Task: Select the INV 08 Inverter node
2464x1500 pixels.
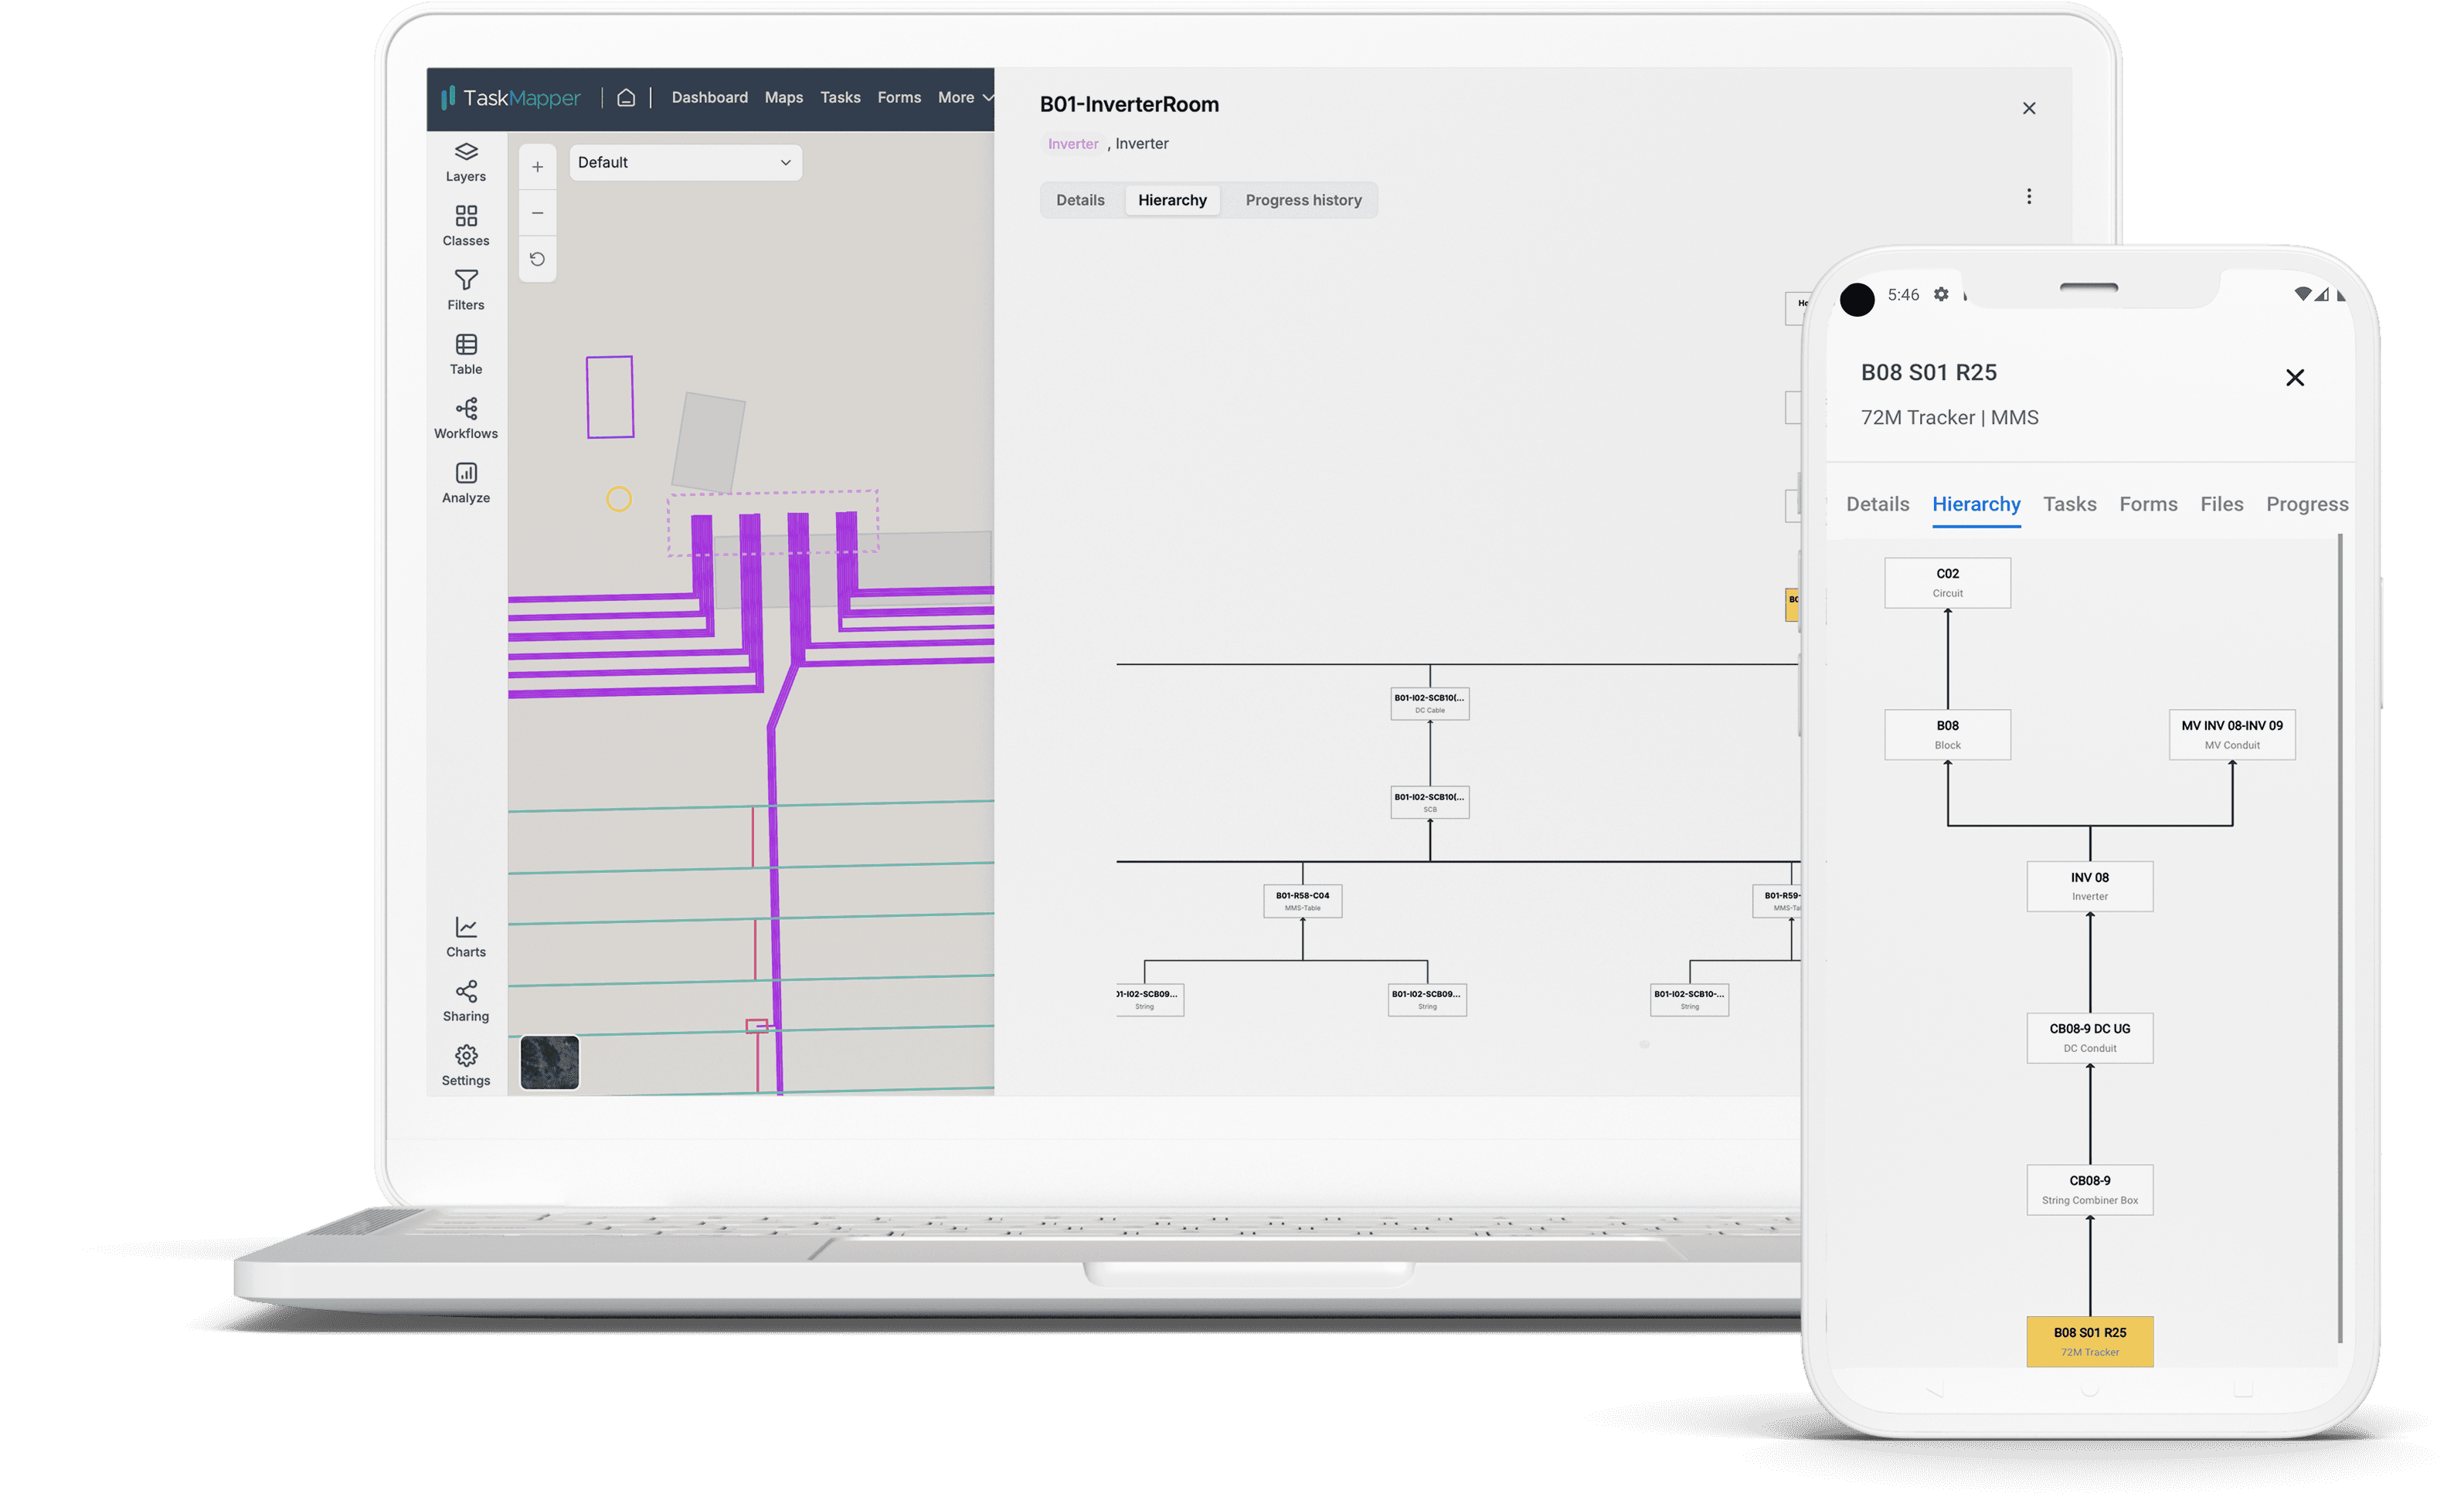Action: click(2090, 886)
